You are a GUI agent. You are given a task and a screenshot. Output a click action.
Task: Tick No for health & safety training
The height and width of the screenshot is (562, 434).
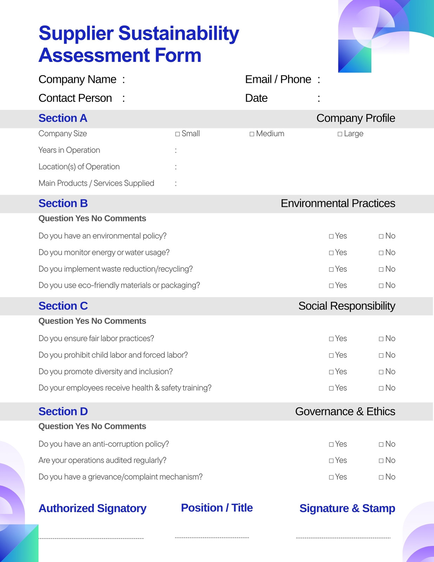[x=381, y=388]
